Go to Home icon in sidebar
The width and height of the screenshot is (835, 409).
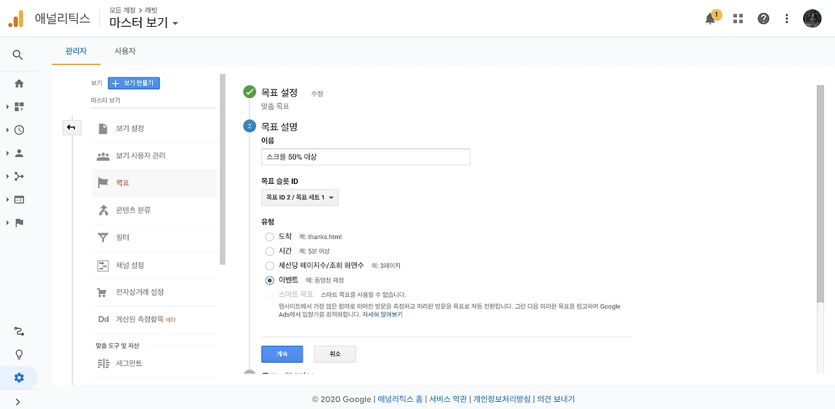pos(19,83)
